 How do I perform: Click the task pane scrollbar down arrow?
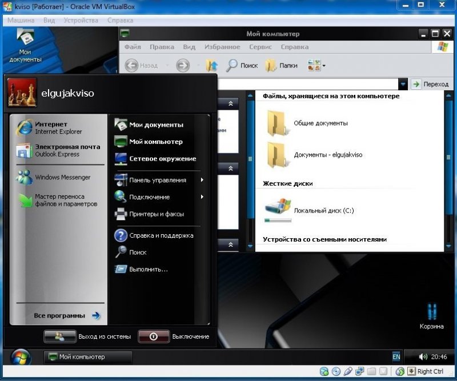tap(250, 246)
